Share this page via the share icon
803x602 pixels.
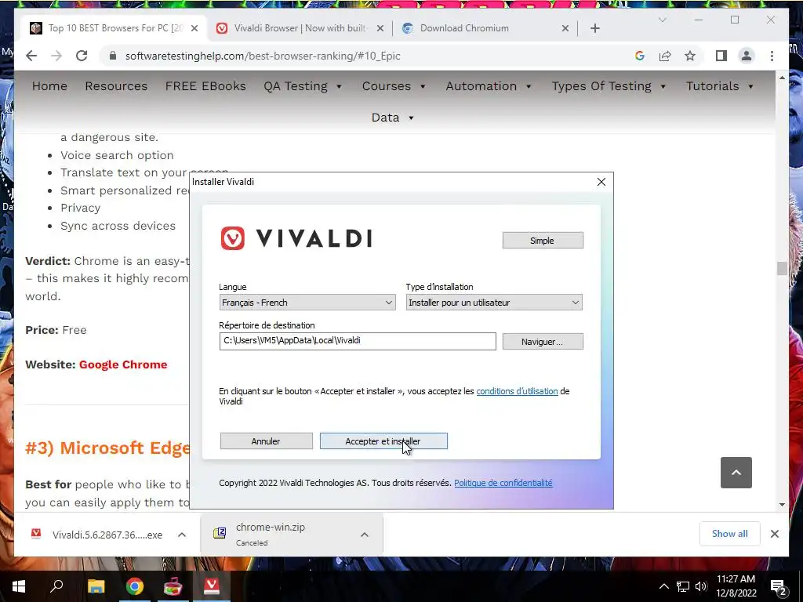(x=665, y=56)
